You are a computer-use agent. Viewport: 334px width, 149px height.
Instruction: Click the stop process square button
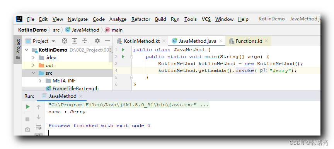(27, 119)
